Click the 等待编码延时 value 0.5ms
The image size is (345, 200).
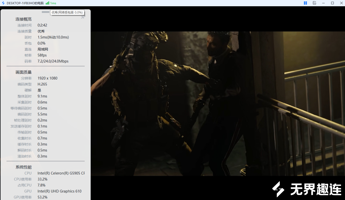point(42,108)
